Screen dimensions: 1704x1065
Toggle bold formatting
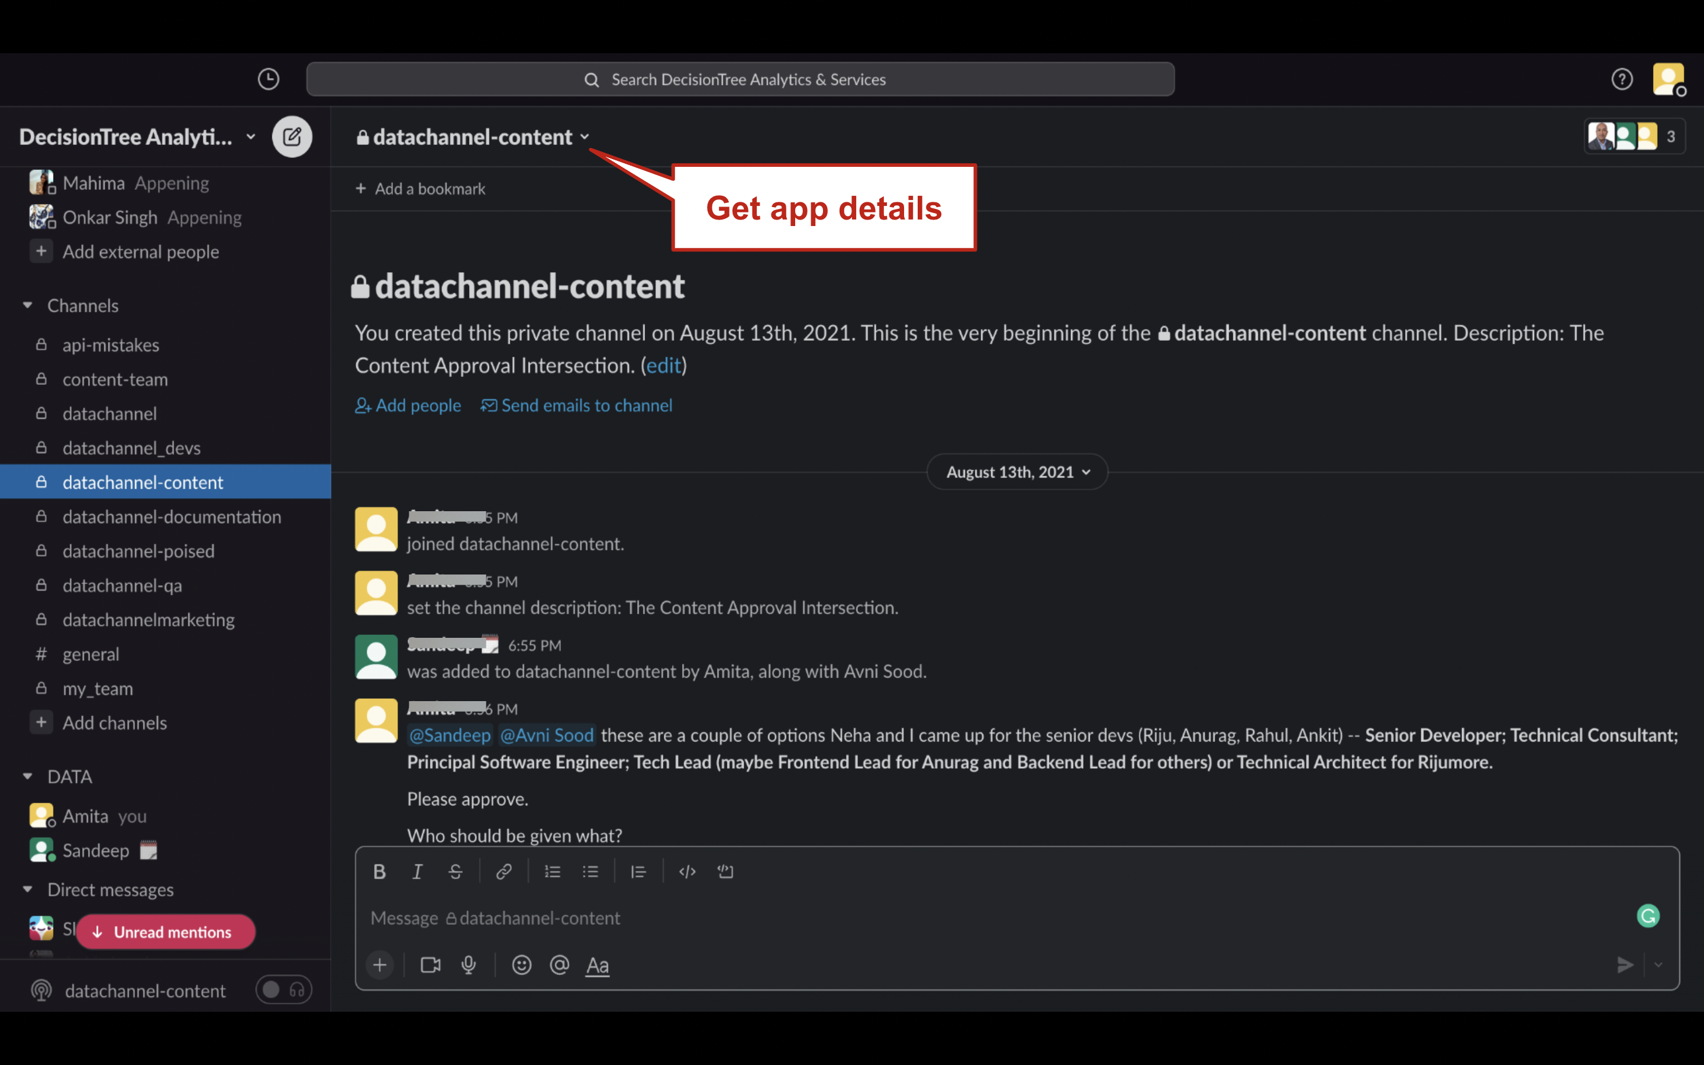(x=379, y=872)
